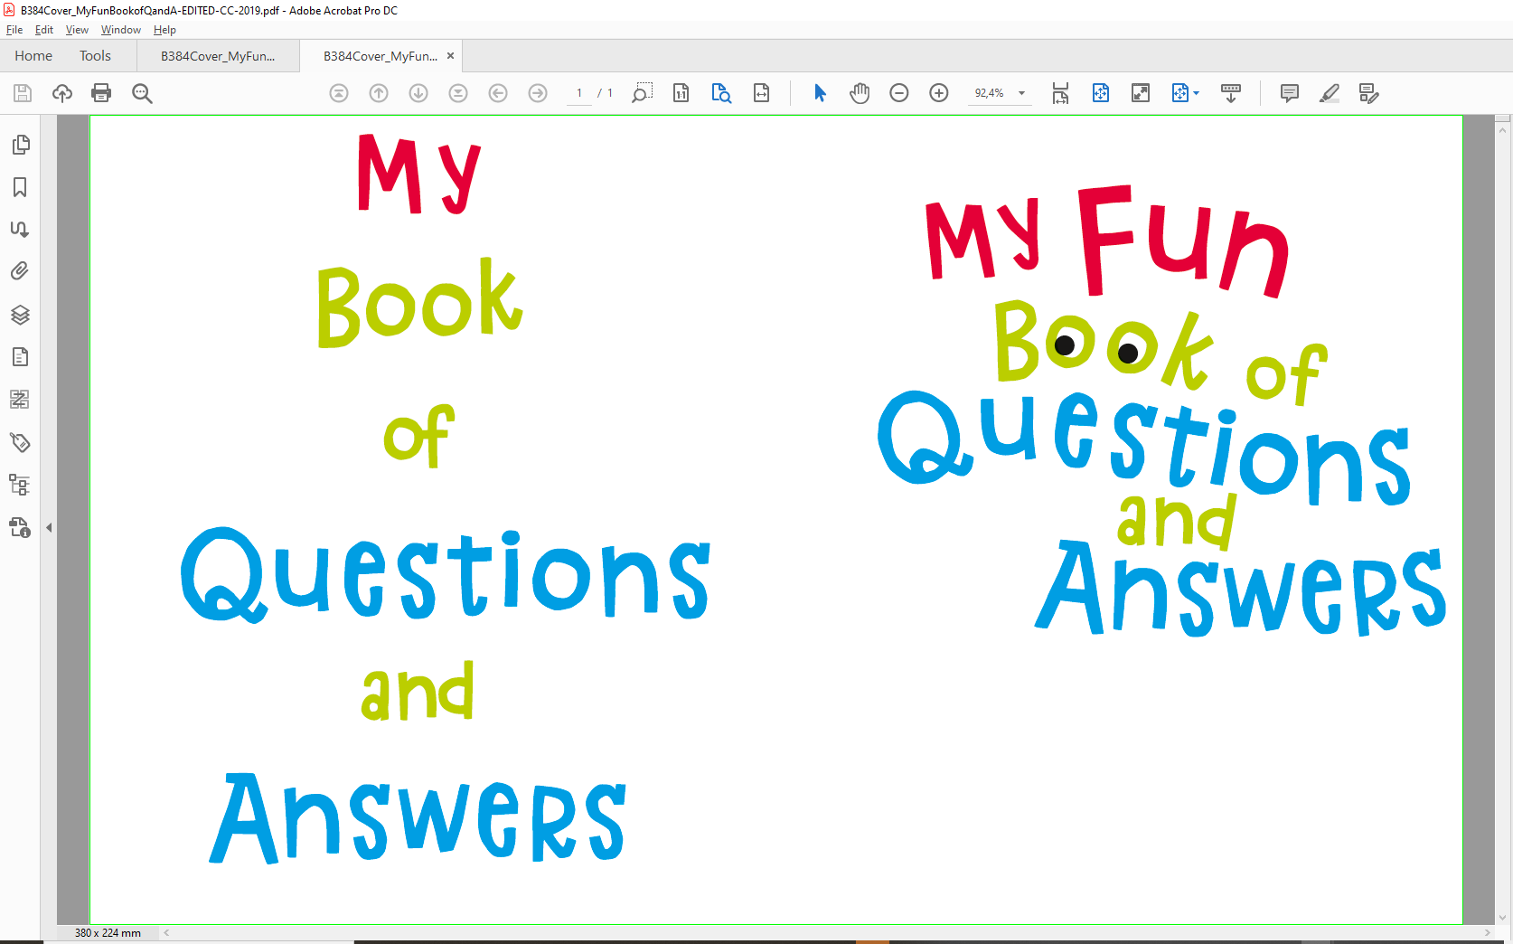1513x944 pixels.
Task: Select the highlight text pen
Action: (1330, 93)
